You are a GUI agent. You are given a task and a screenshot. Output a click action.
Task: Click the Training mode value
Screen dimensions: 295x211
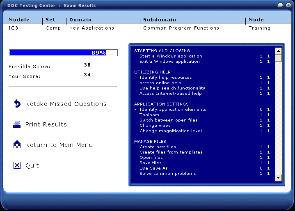pyautogui.click(x=259, y=28)
